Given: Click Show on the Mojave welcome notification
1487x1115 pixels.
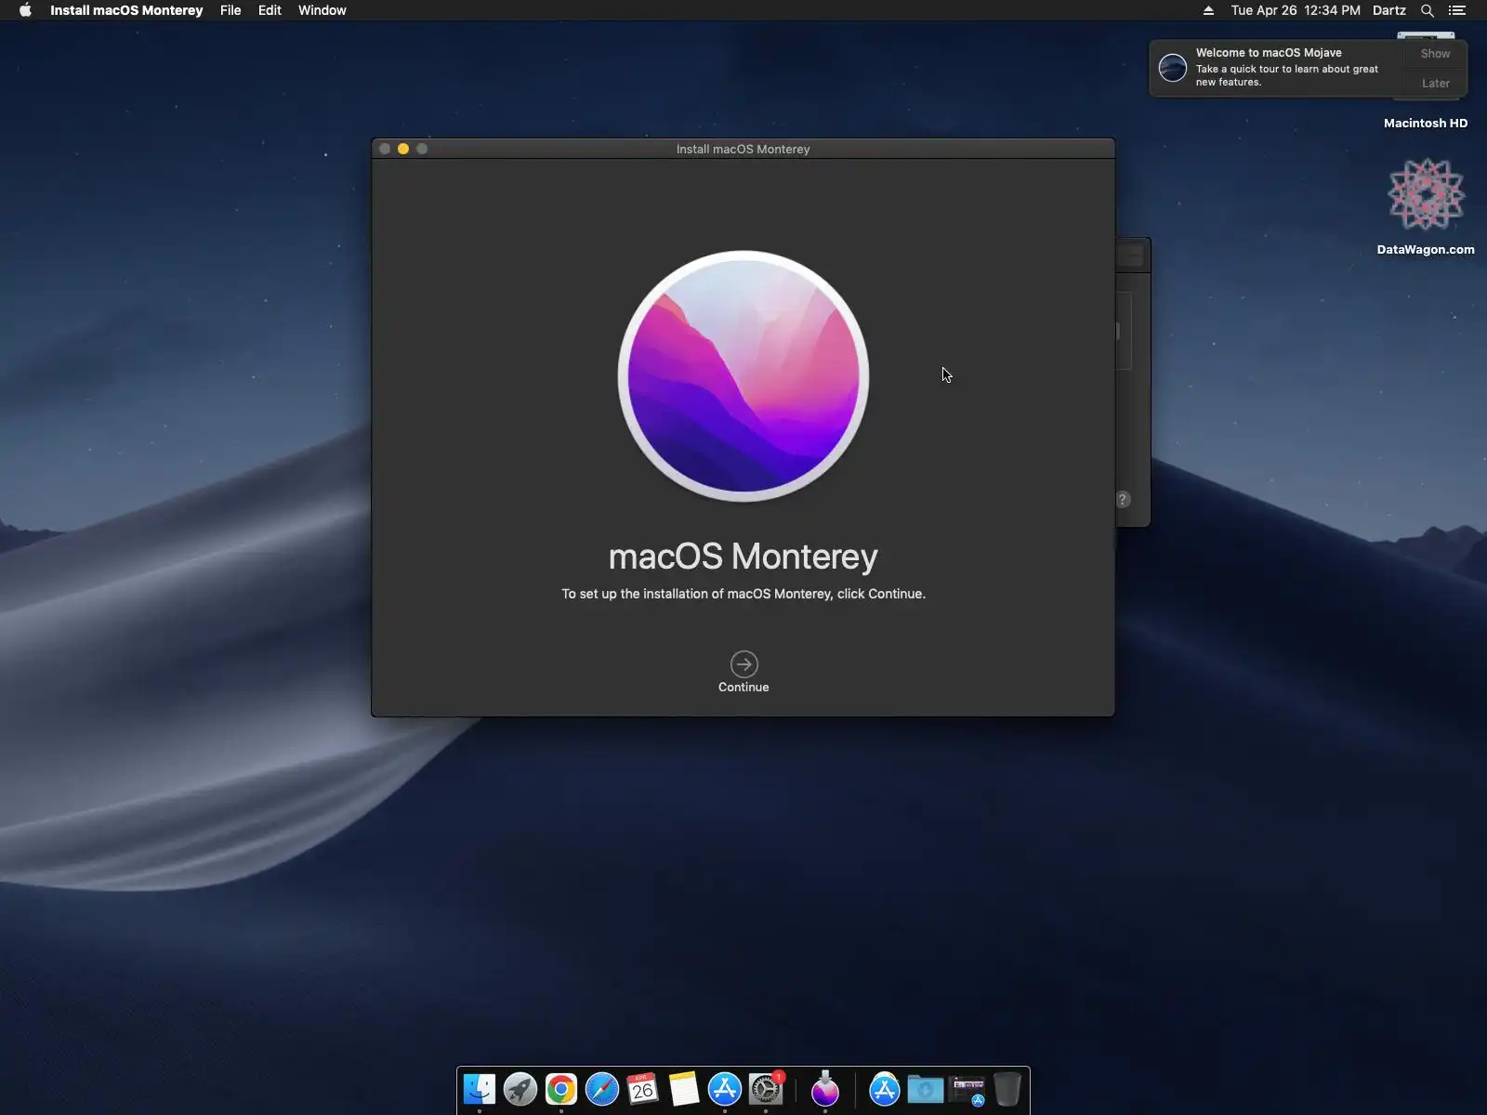Looking at the screenshot, I should pyautogui.click(x=1435, y=54).
